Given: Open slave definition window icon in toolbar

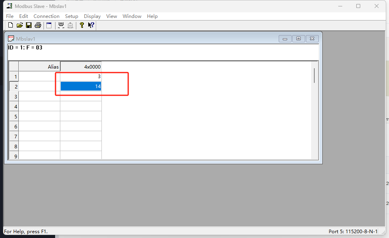Looking at the screenshot, I should (49, 26).
